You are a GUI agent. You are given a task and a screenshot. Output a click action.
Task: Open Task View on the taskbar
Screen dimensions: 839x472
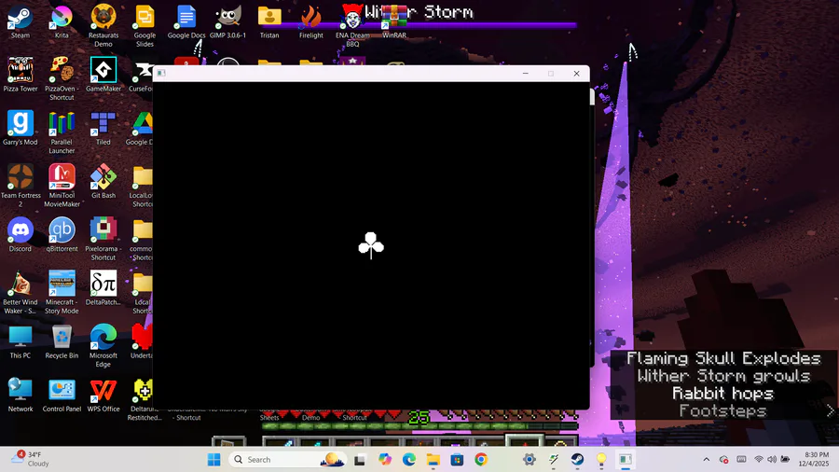360,459
